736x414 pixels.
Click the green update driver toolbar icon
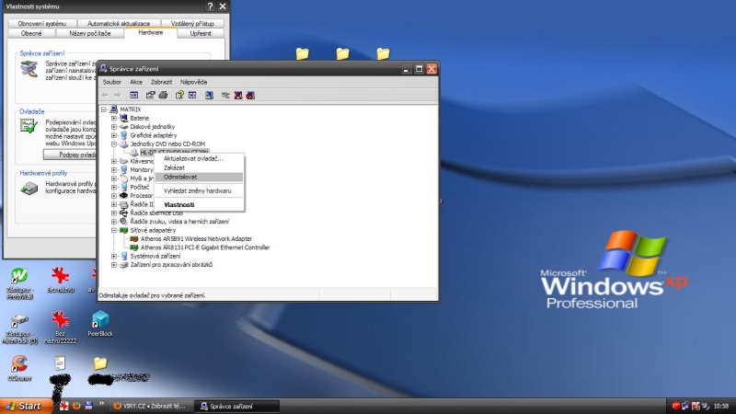click(225, 96)
